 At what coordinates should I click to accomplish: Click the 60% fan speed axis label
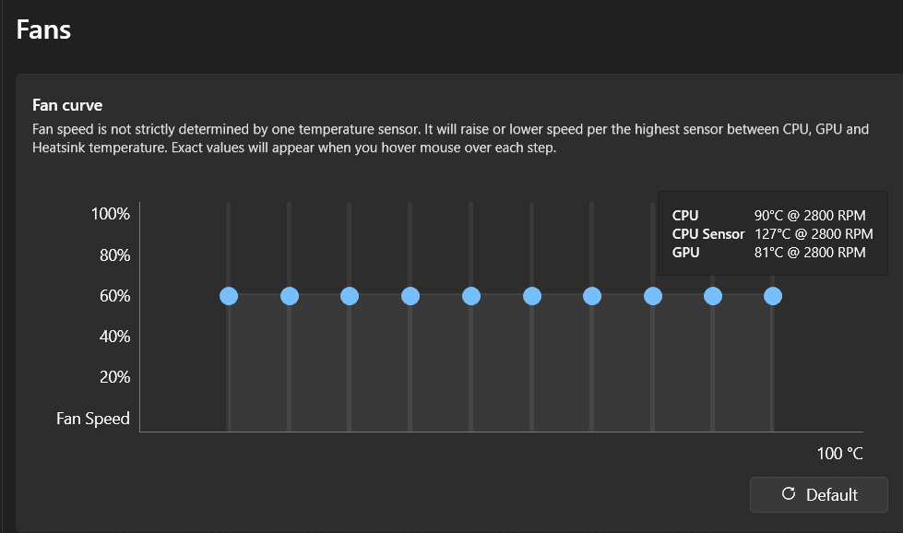114,296
